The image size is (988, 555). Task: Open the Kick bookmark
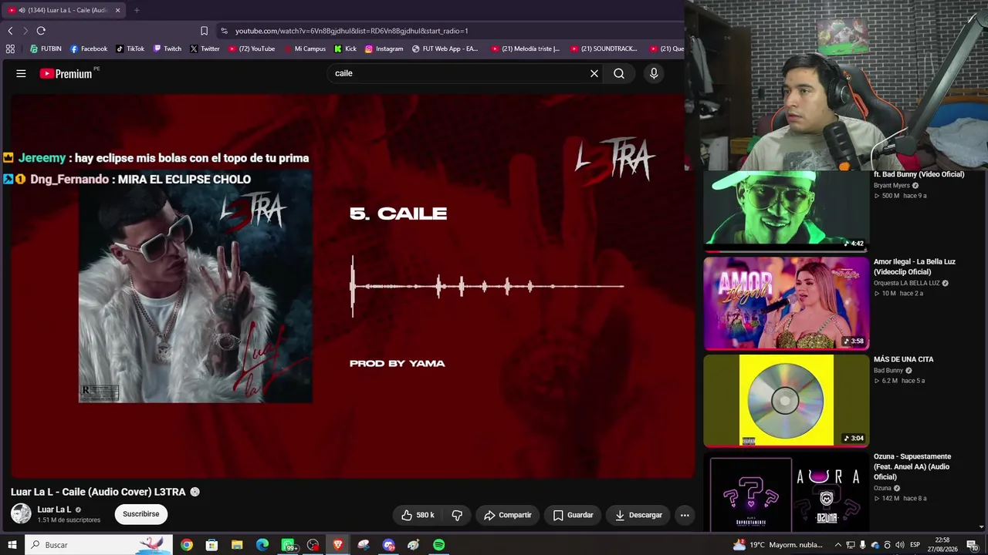[345, 49]
